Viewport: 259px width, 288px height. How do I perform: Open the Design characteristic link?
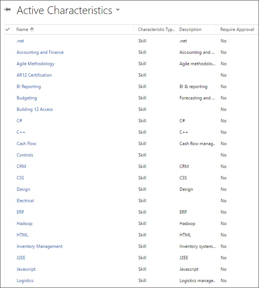23,189
